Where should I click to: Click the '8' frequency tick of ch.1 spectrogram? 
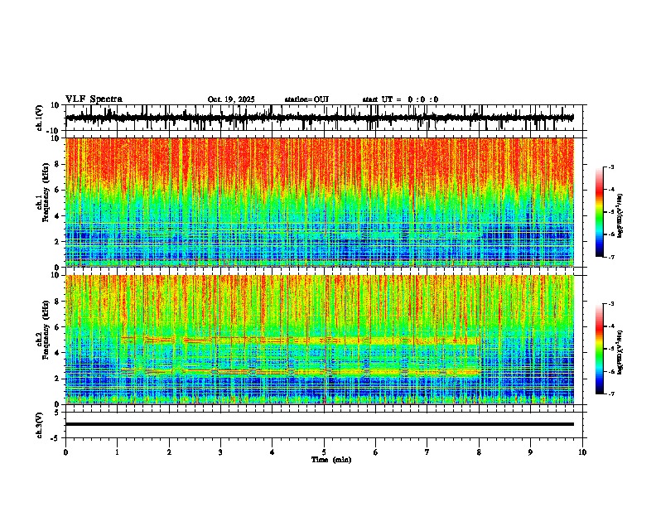tap(57, 164)
